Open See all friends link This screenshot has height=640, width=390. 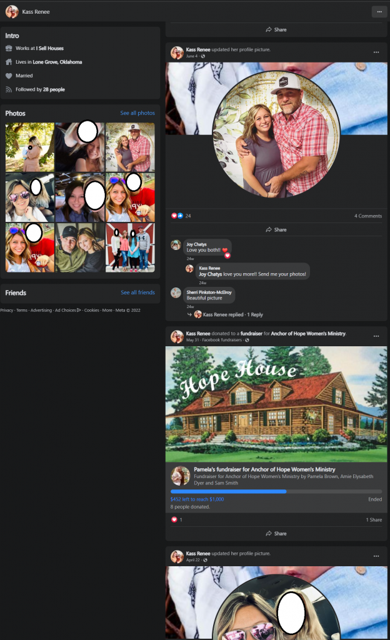click(x=138, y=292)
